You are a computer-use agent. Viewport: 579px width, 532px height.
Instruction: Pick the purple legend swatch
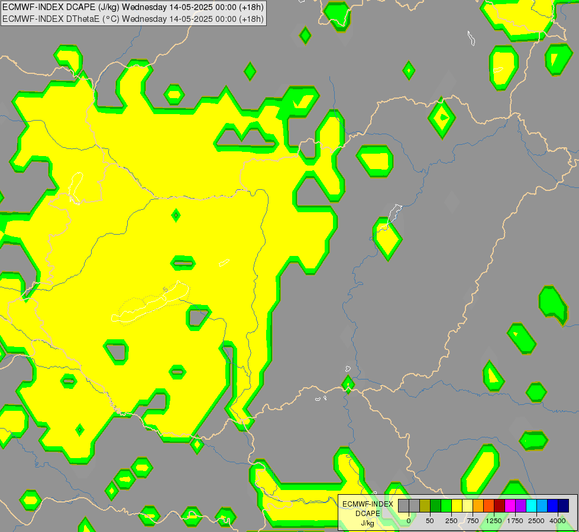pos(521,505)
